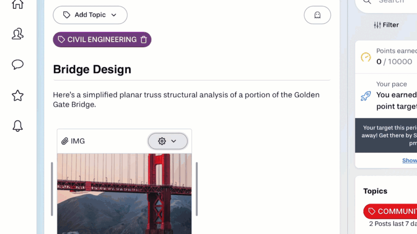Remove Civil Engineering topic via trash icon

click(x=144, y=39)
